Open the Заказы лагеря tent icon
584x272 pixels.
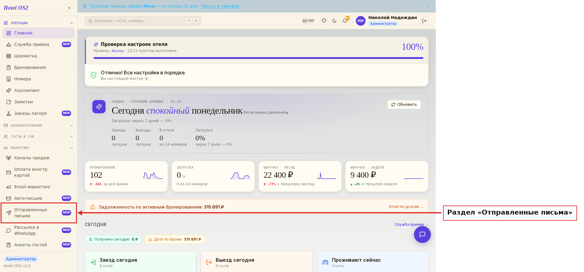coord(8,113)
